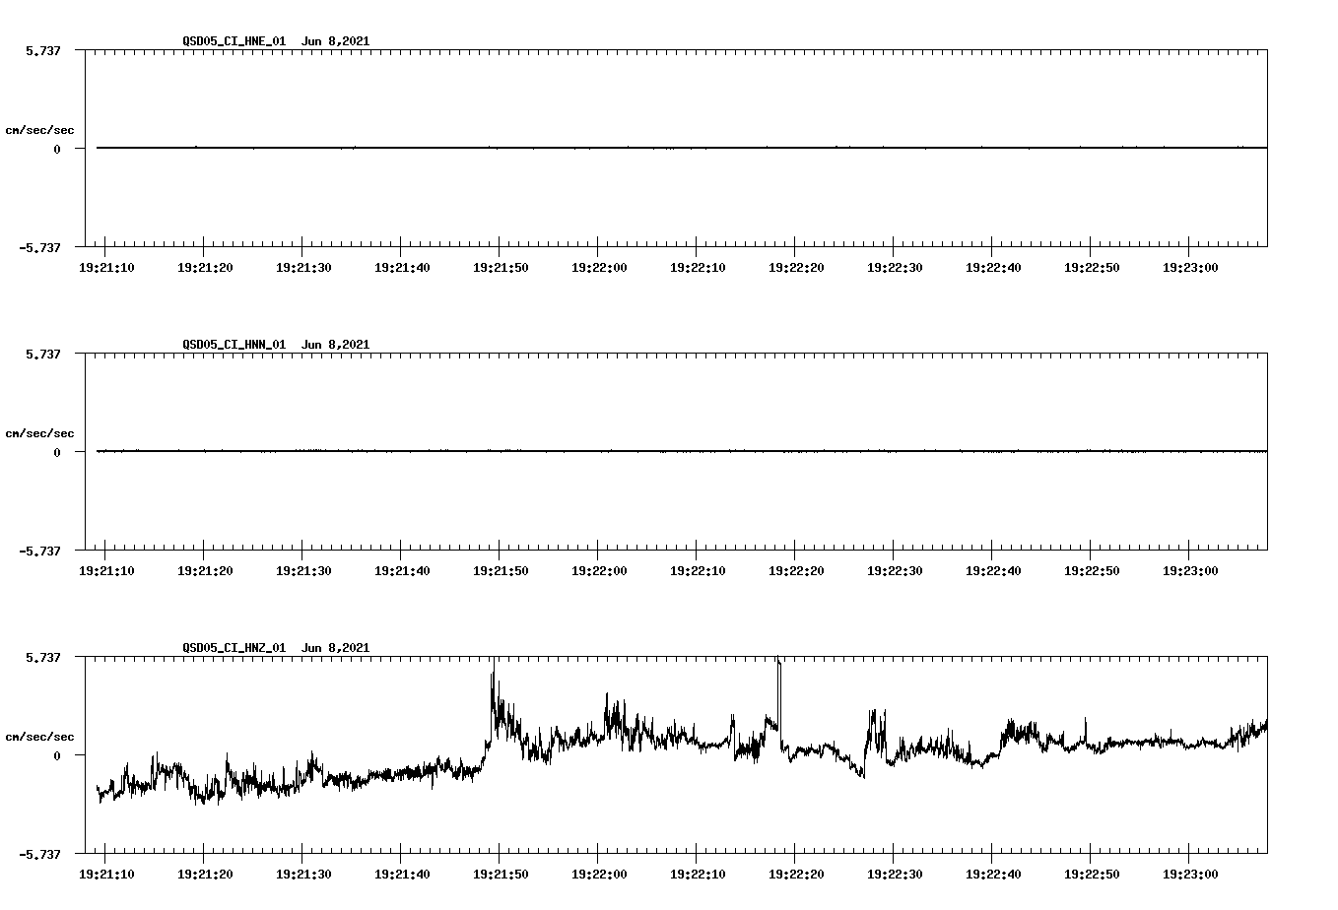Click the zero label on the HNZ axis
The height and width of the screenshot is (910, 1338).
57,755
